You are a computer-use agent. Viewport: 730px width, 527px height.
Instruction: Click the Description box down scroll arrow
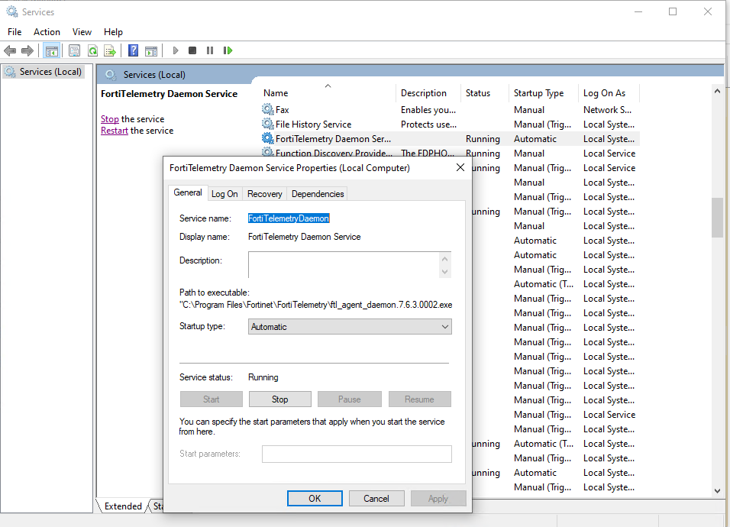click(444, 271)
